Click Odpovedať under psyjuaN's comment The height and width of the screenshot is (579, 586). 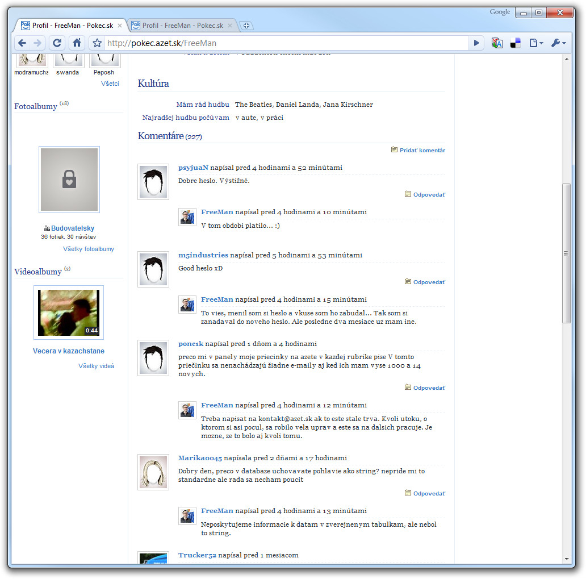(x=429, y=194)
